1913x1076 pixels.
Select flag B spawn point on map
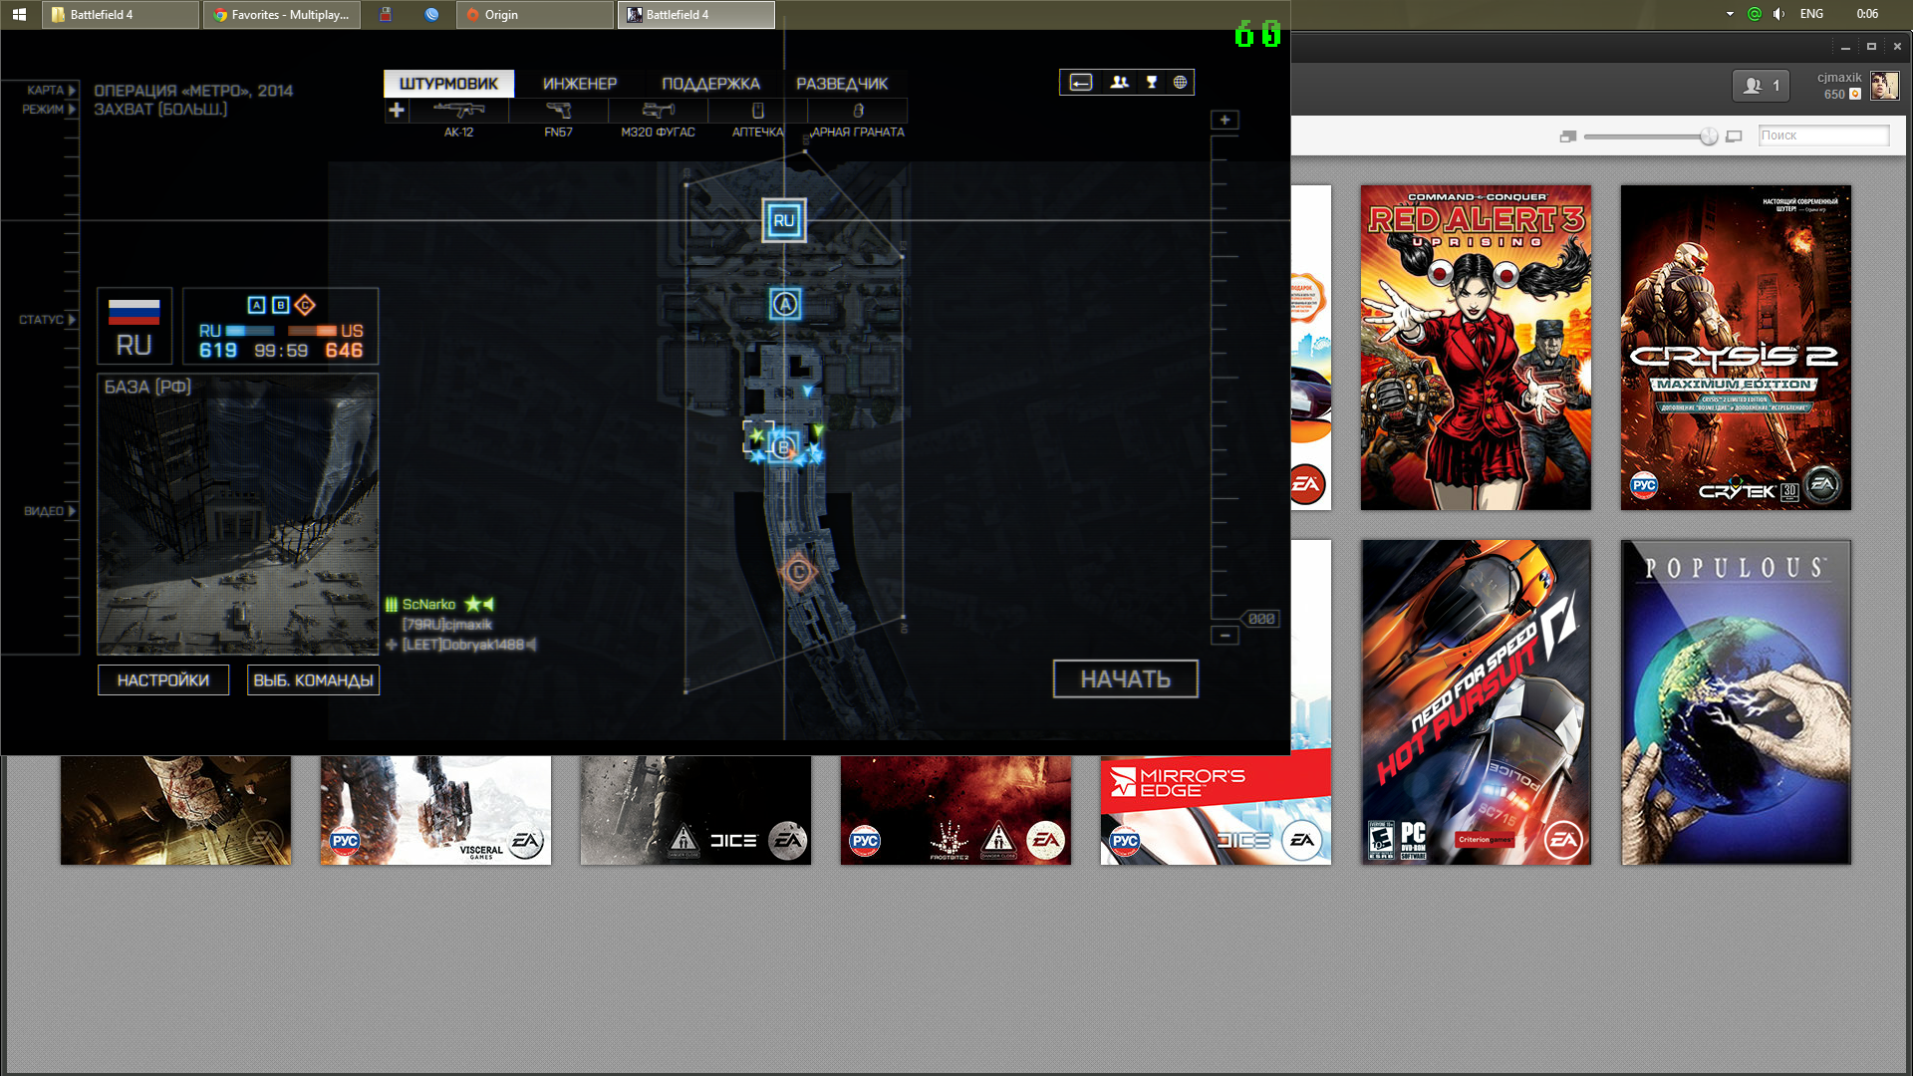tap(783, 446)
